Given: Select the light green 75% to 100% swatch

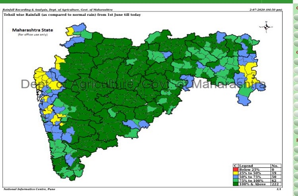Looking at the screenshot, I should pos(235,180).
